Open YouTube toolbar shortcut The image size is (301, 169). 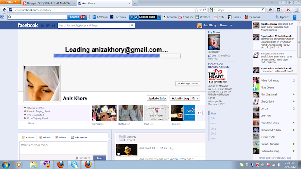click(x=186, y=17)
